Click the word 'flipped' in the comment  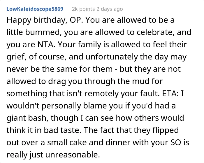coord(166,130)
